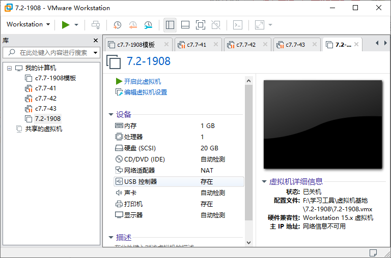Image resolution: width=391 pixels, height=258 pixels.
Task: Click the scroll down arrow of device list
Action: 248,243
